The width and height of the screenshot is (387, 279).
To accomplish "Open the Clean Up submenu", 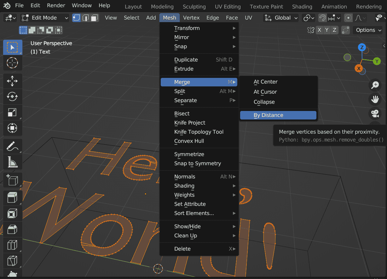I will [199, 236].
